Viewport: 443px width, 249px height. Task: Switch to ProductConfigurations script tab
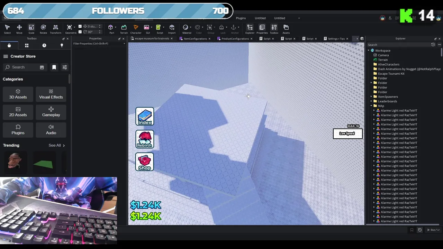235,39
